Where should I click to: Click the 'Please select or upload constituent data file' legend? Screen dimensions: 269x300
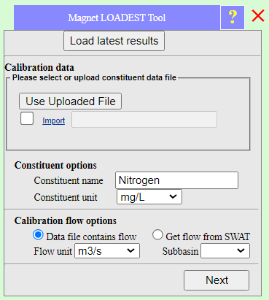94,77
